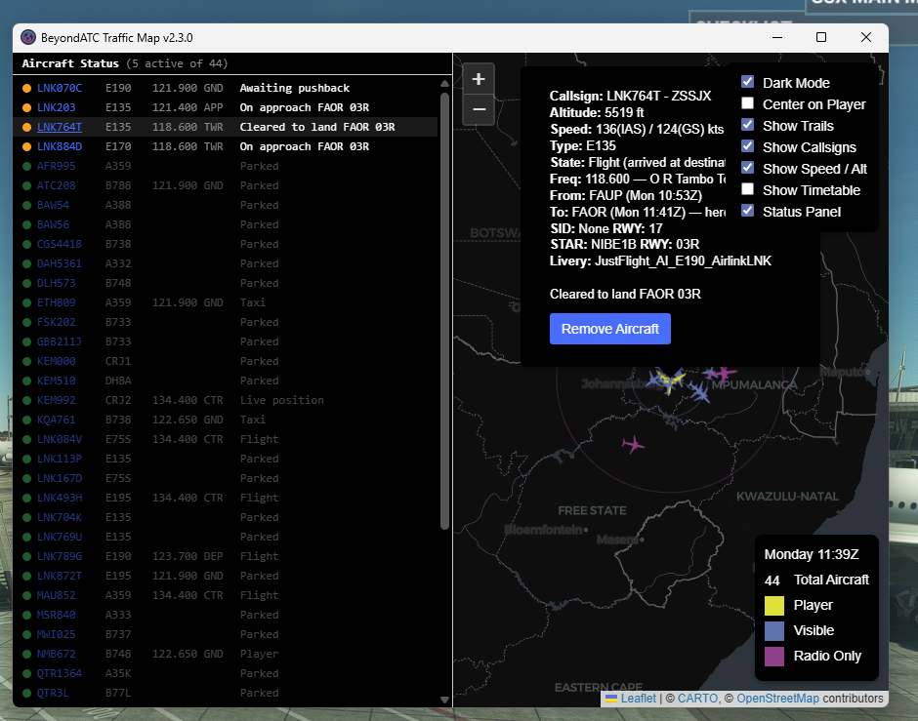Toggle Show Speed / Alt checkbox
The height and width of the screenshot is (721, 918).
point(748,168)
